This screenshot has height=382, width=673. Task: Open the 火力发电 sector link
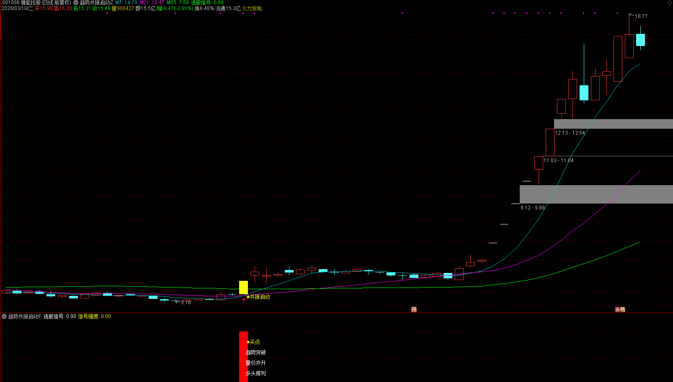[x=252, y=8]
